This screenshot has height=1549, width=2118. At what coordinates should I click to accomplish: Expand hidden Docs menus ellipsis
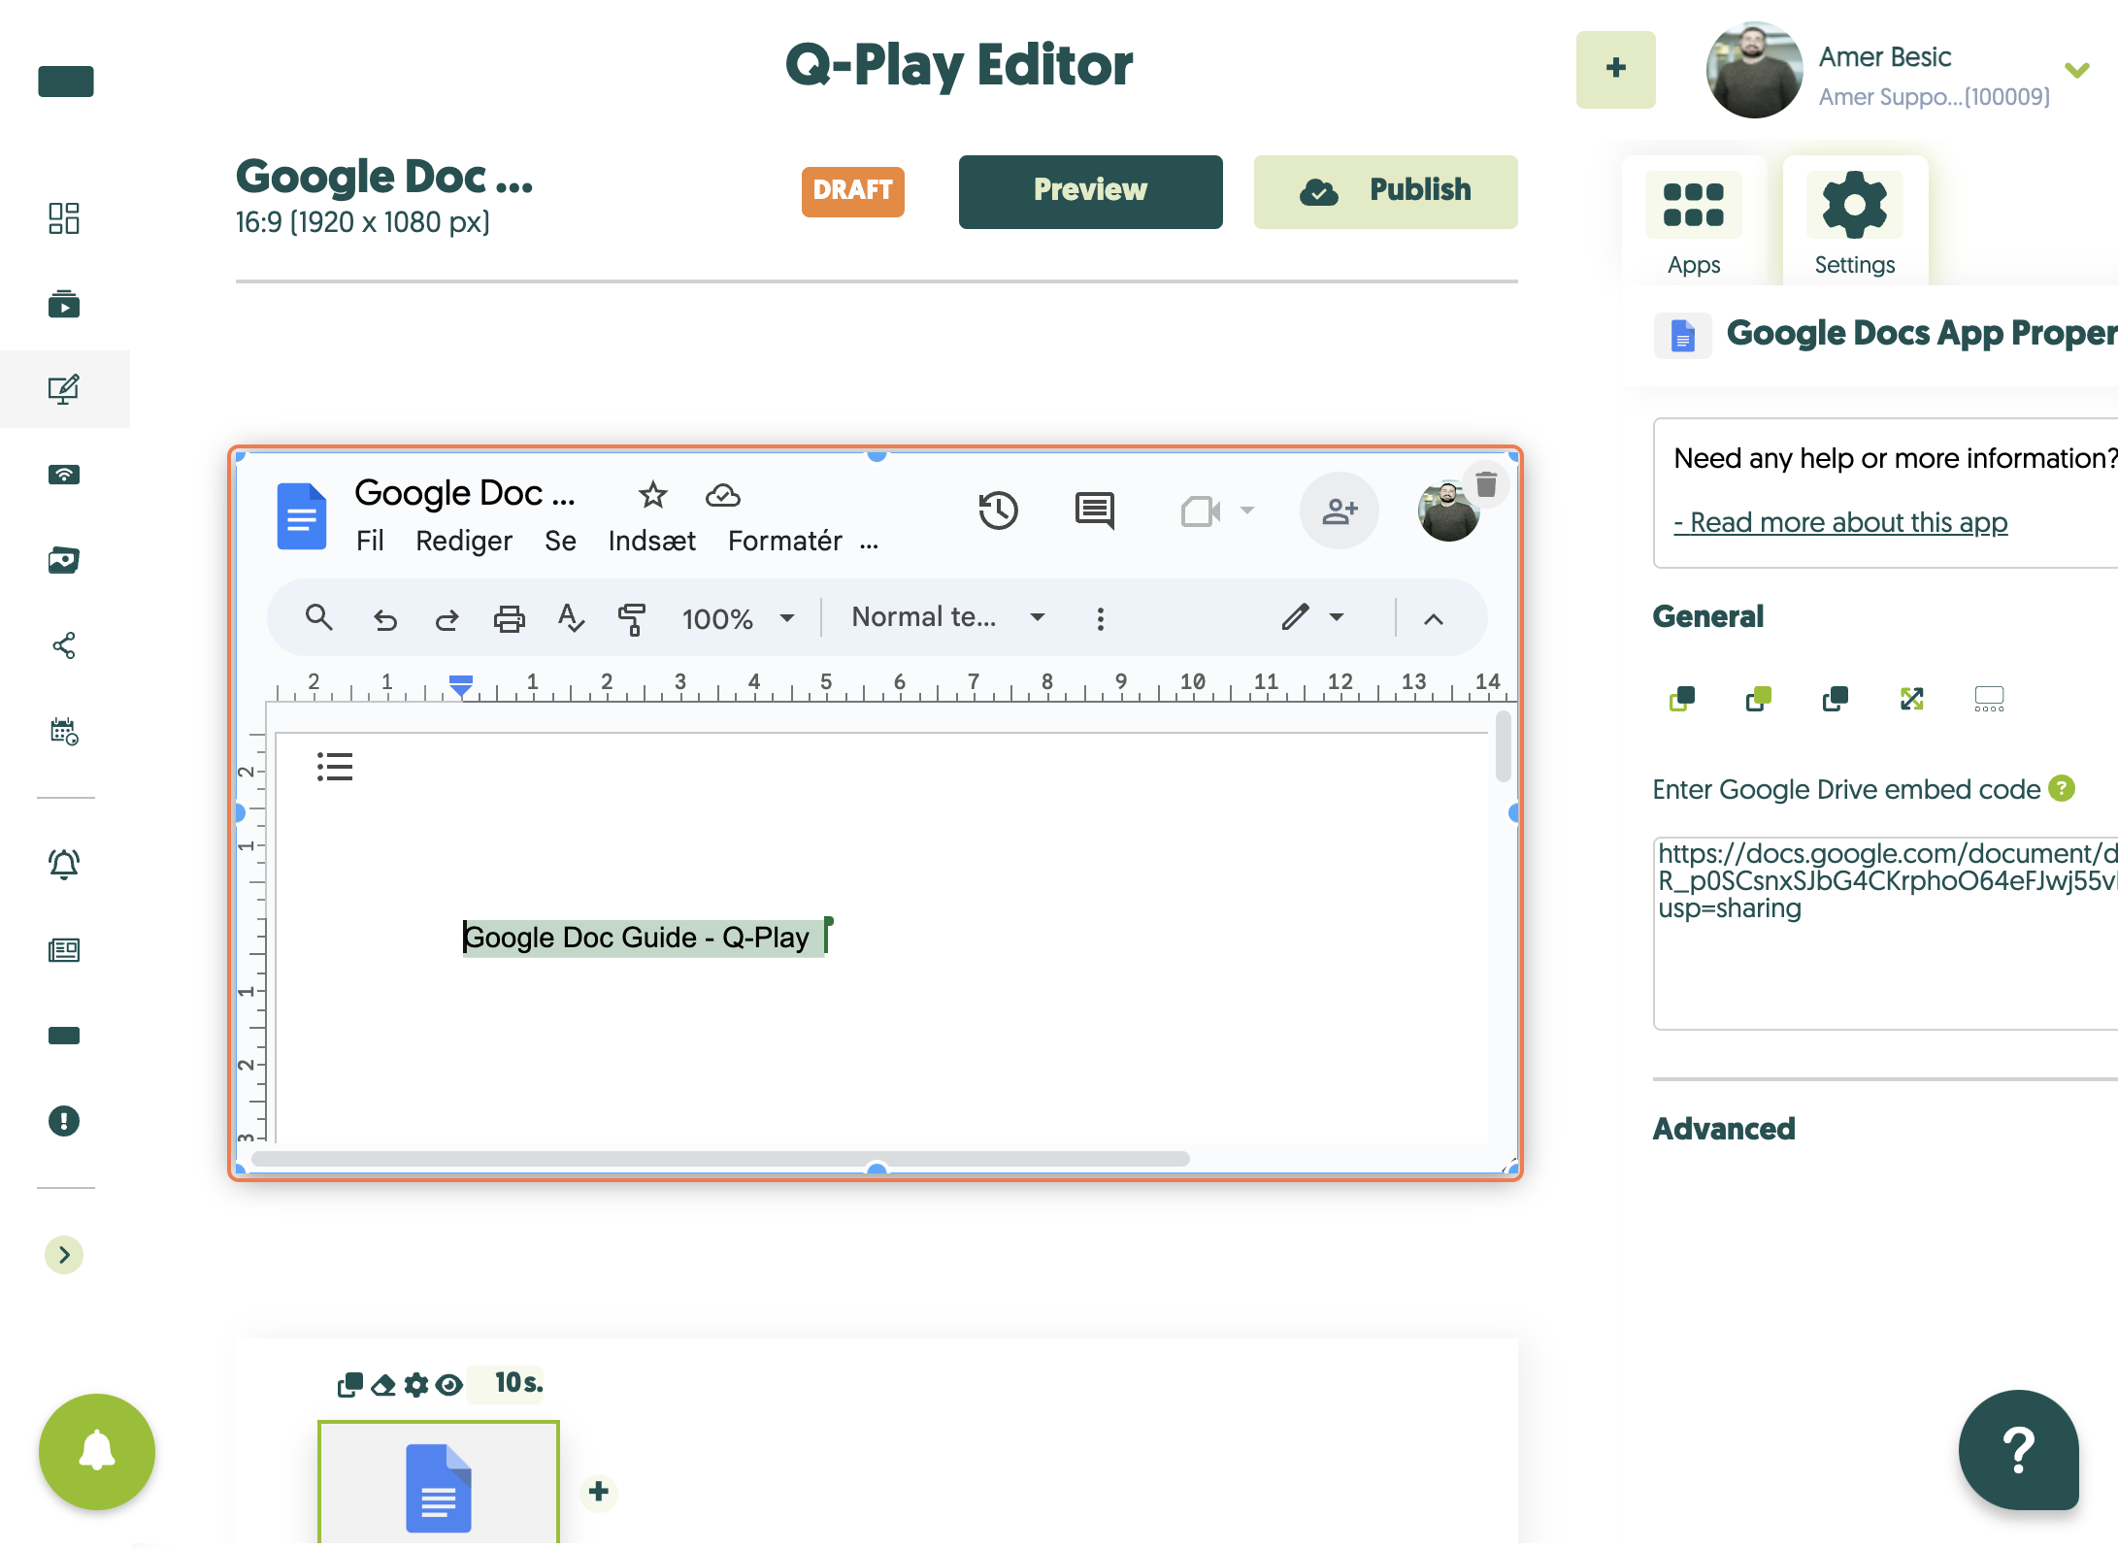(x=869, y=544)
